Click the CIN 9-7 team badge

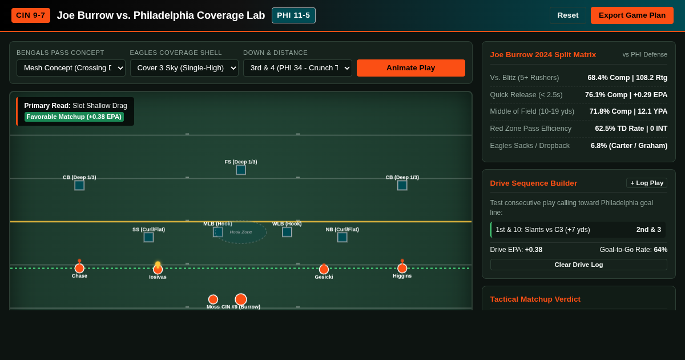pyautogui.click(x=31, y=15)
